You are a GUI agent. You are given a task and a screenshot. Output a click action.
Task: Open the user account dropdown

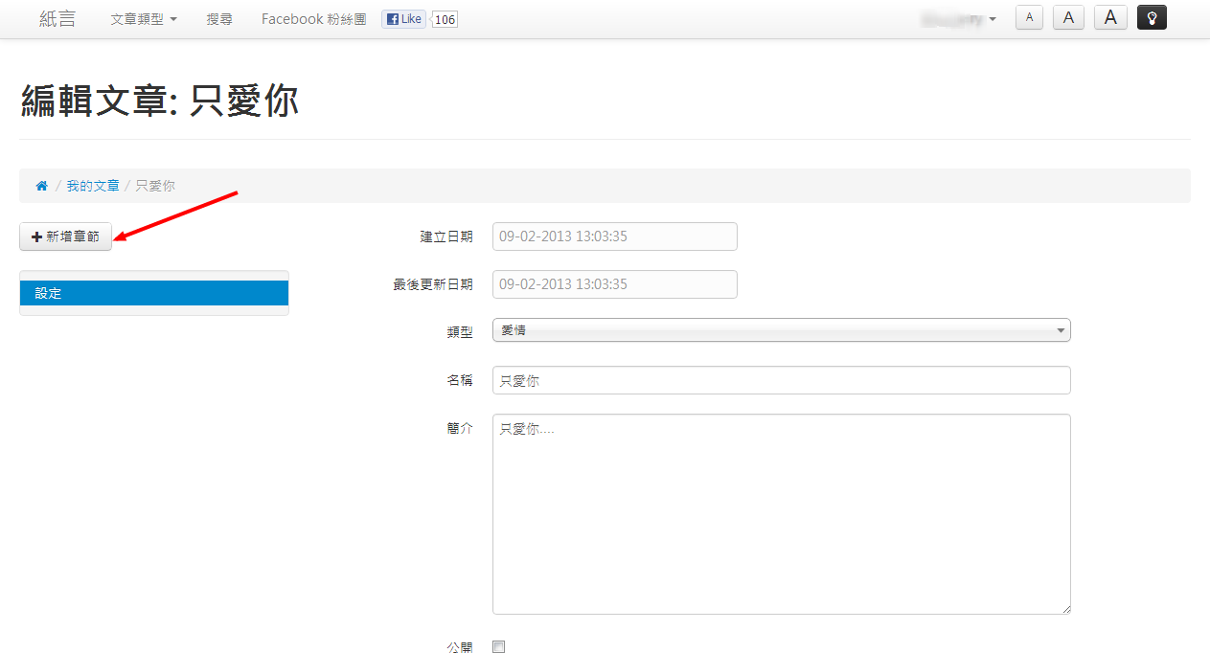[x=958, y=19]
